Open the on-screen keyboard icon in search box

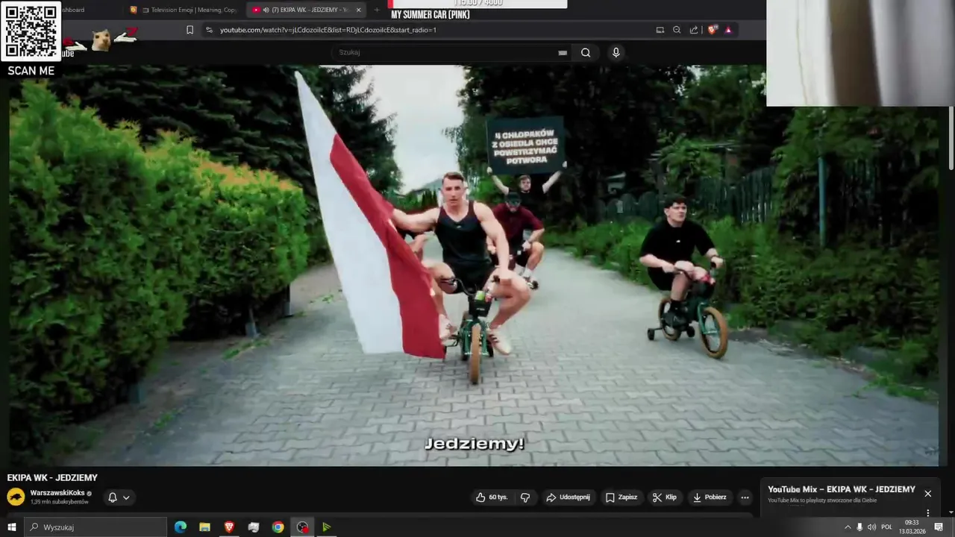563,53
